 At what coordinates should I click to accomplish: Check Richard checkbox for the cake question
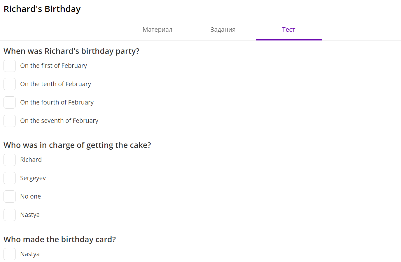[10, 160]
